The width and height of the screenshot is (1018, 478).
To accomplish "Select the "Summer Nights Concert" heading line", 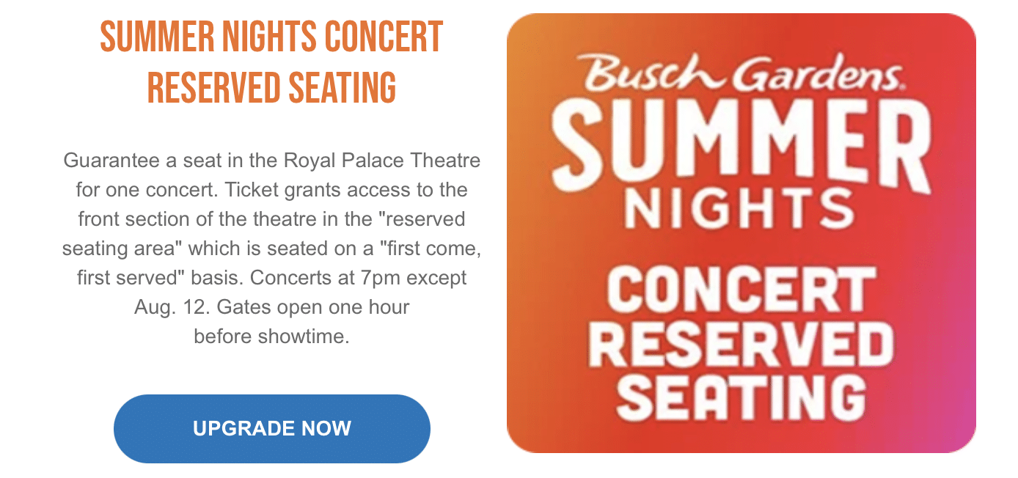I will click(271, 37).
